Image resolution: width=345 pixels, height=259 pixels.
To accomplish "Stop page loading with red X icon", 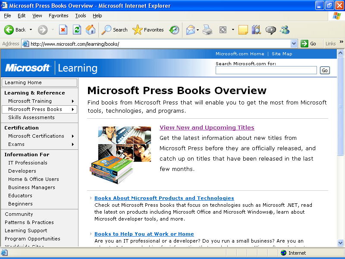I will 63,30.
